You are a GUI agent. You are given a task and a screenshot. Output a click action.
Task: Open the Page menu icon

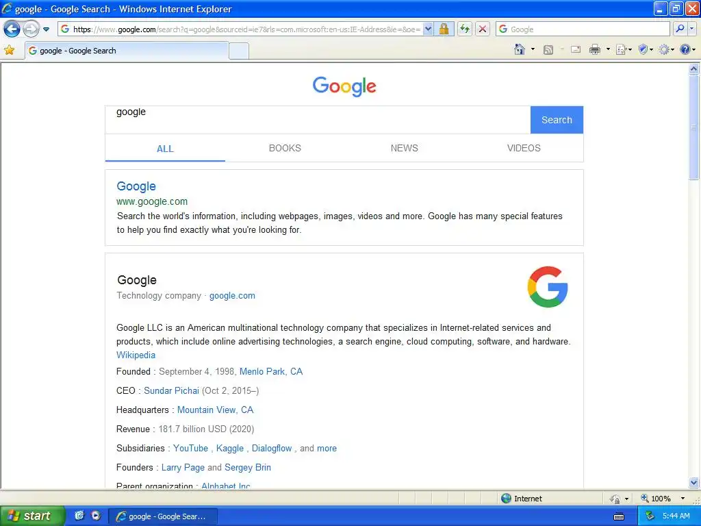point(623,49)
